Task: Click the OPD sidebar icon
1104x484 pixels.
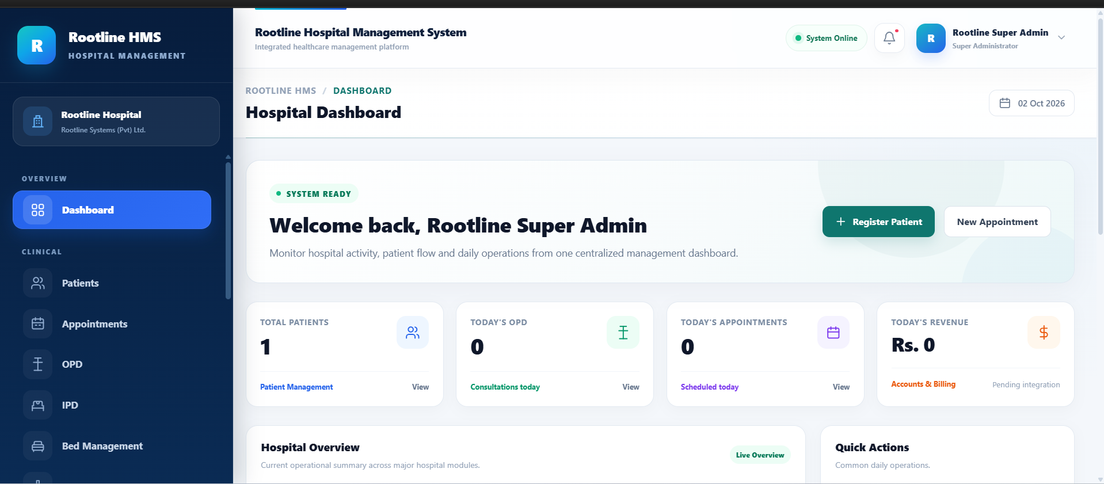Action: pyautogui.click(x=38, y=364)
